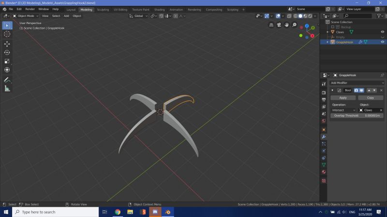Choose the Rotate tool
Screen dimensions: 387x217
coord(7,53)
